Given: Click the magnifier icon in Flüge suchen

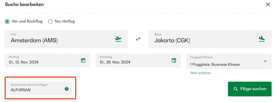Looking at the screenshot, I should coord(235,89).
